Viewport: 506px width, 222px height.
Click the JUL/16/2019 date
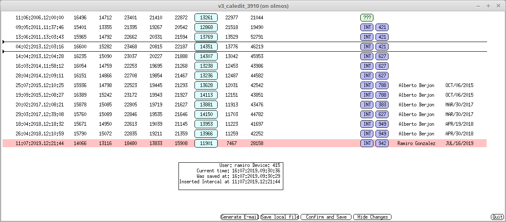click(x=459, y=143)
